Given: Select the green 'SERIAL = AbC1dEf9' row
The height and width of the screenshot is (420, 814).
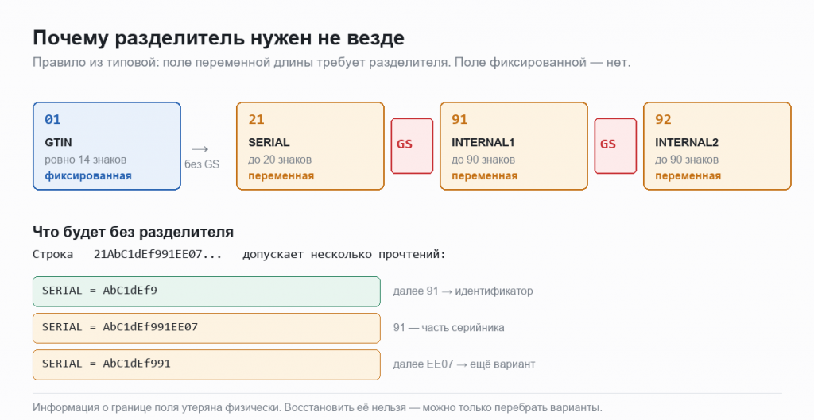Looking at the screenshot, I should tap(207, 291).
